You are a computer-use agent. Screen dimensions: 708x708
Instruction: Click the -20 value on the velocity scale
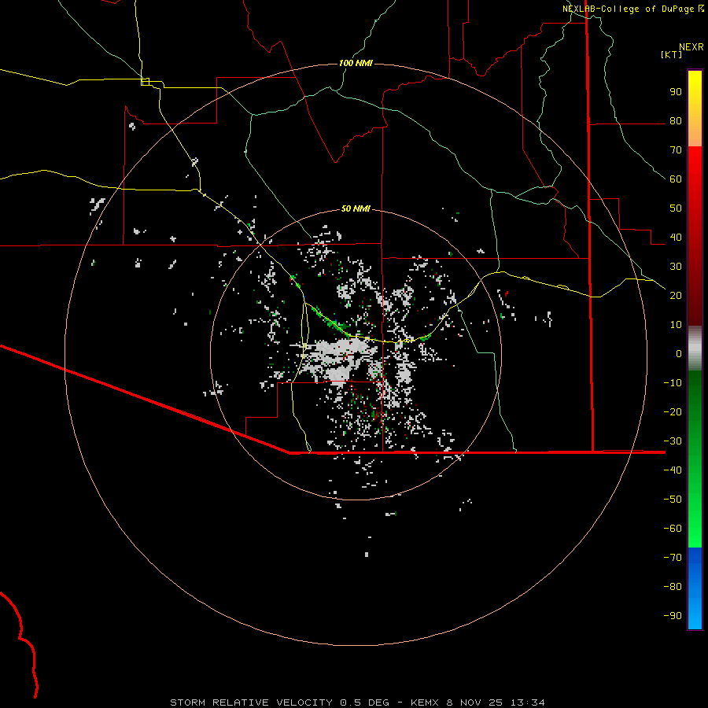pos(673,411)
